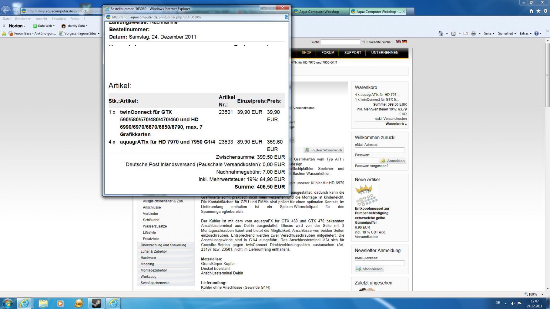The width and height of the screenshot is (550, 309).
Task: Go back using the browser back arrow
Action: pos(6,11)
